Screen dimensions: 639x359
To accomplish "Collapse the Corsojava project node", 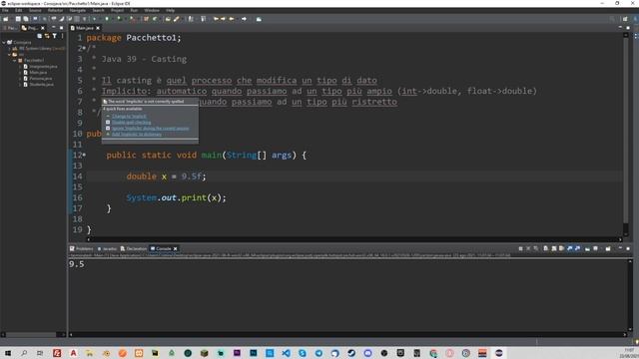I will 4,42.
